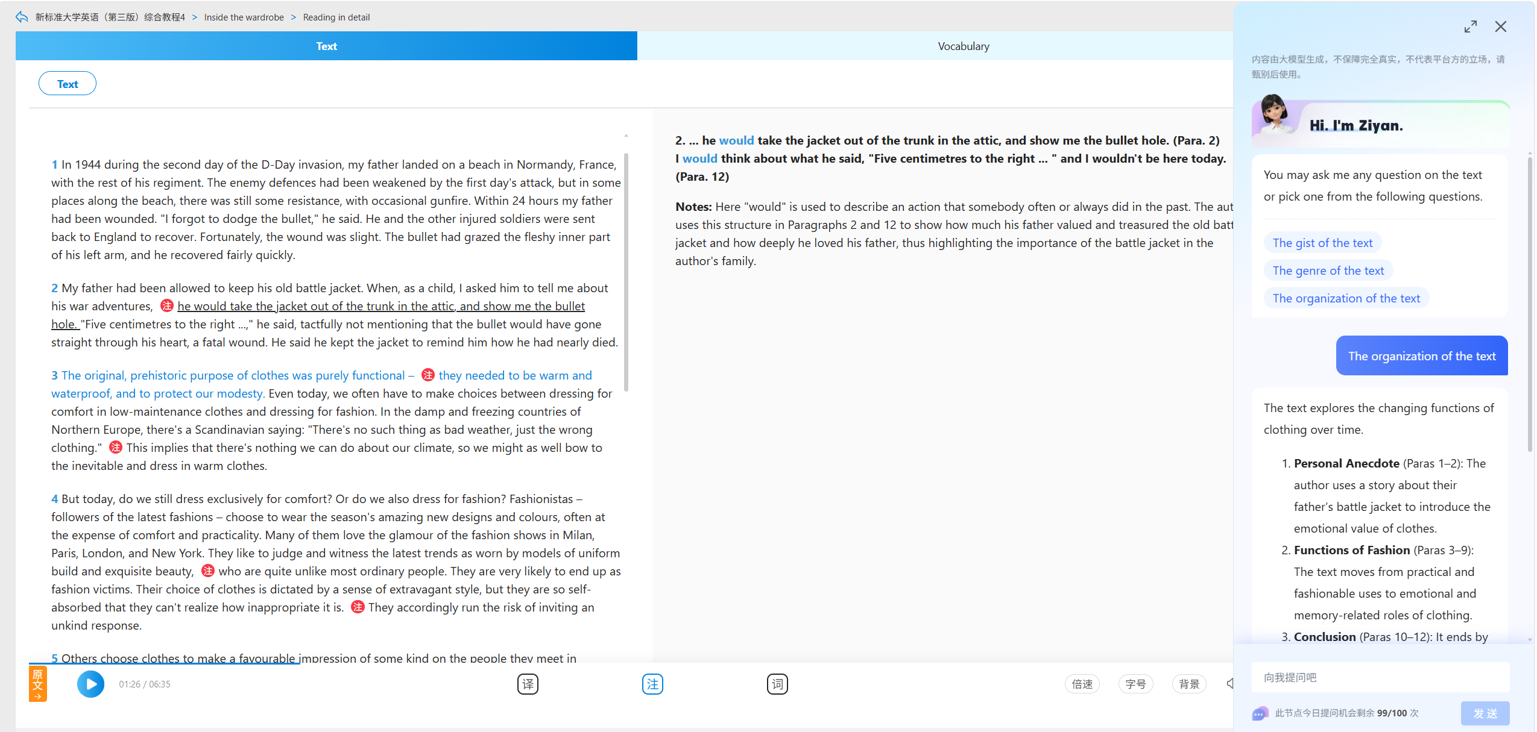Open the 倍速 playback speed options
Viewport: 1537px width, 732px height.
(x=1082, y=684)
